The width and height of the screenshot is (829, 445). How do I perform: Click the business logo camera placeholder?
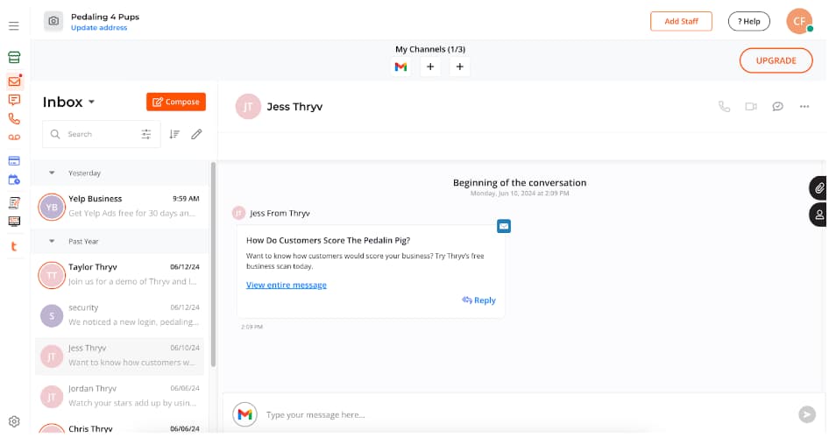[x=53, y=21]
